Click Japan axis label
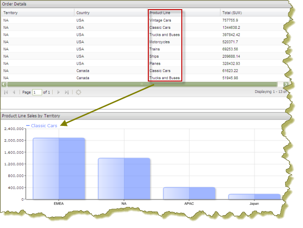The height and width of the screenshot is (228, 303). (x=254, y=204)
